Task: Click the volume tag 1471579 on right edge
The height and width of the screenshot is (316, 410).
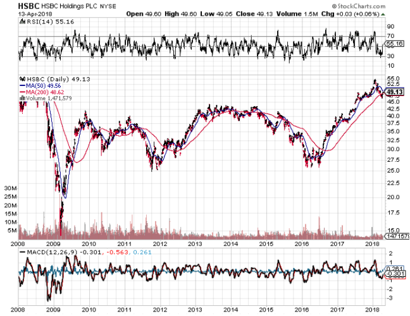Action: click(397, 236)
